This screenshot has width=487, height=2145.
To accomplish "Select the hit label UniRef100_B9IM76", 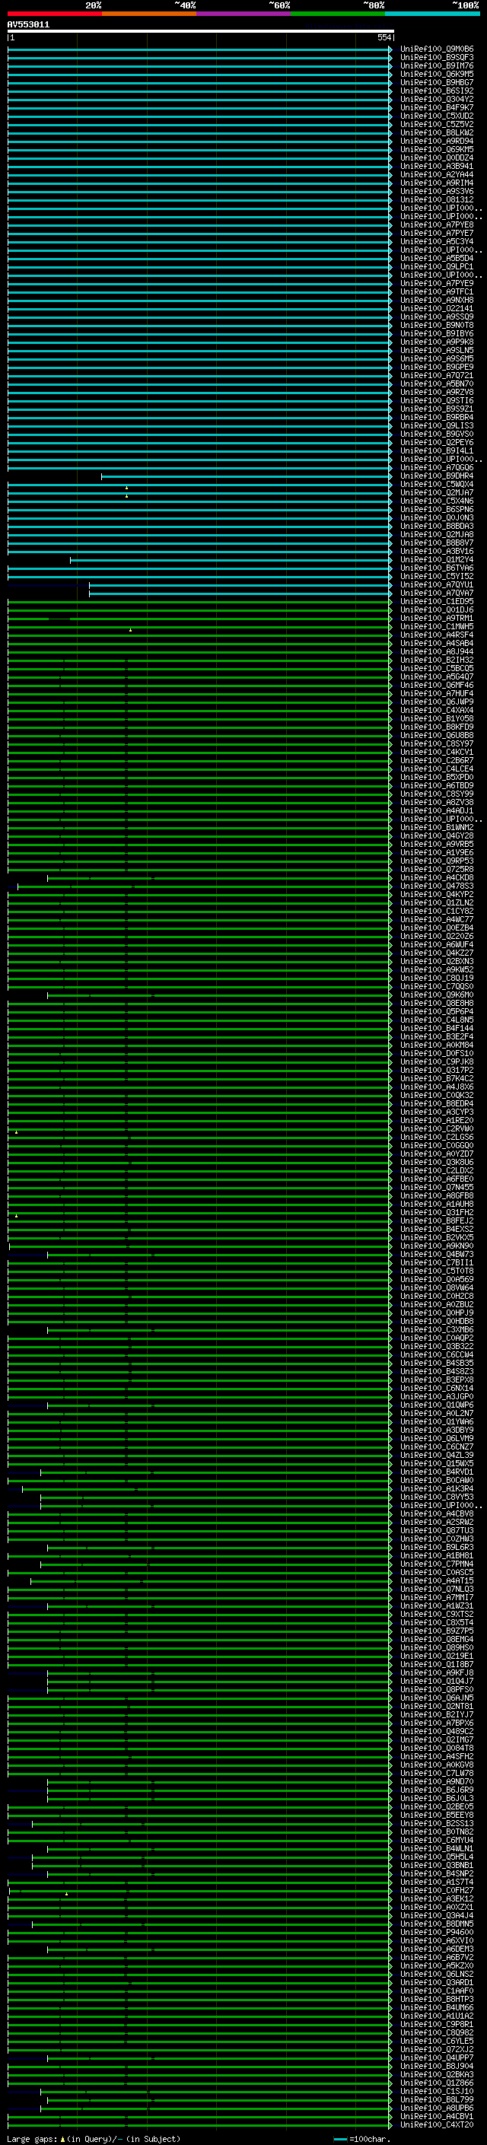I will pos(437,65).
